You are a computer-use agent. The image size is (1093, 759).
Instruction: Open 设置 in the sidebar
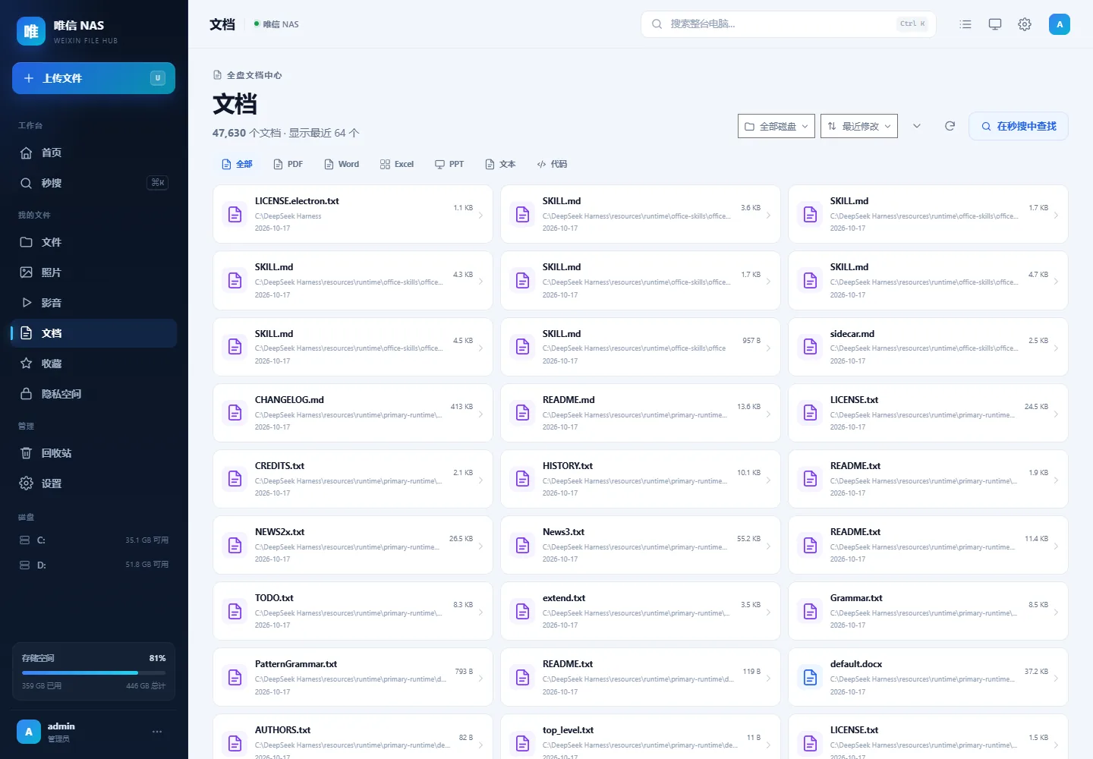click(x=94, y=483)
